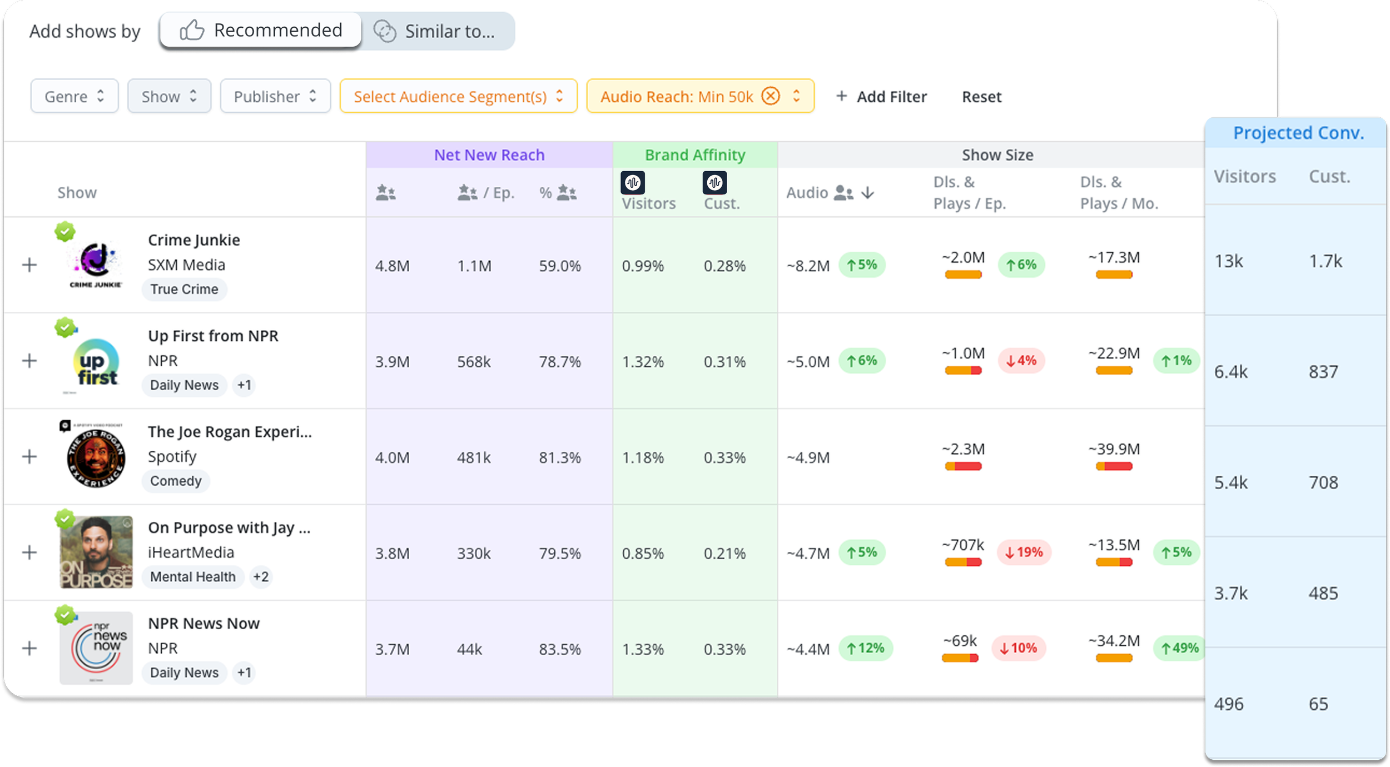Click the Brand Affinity Visitors waveform icon

click(x=633, y=182)
